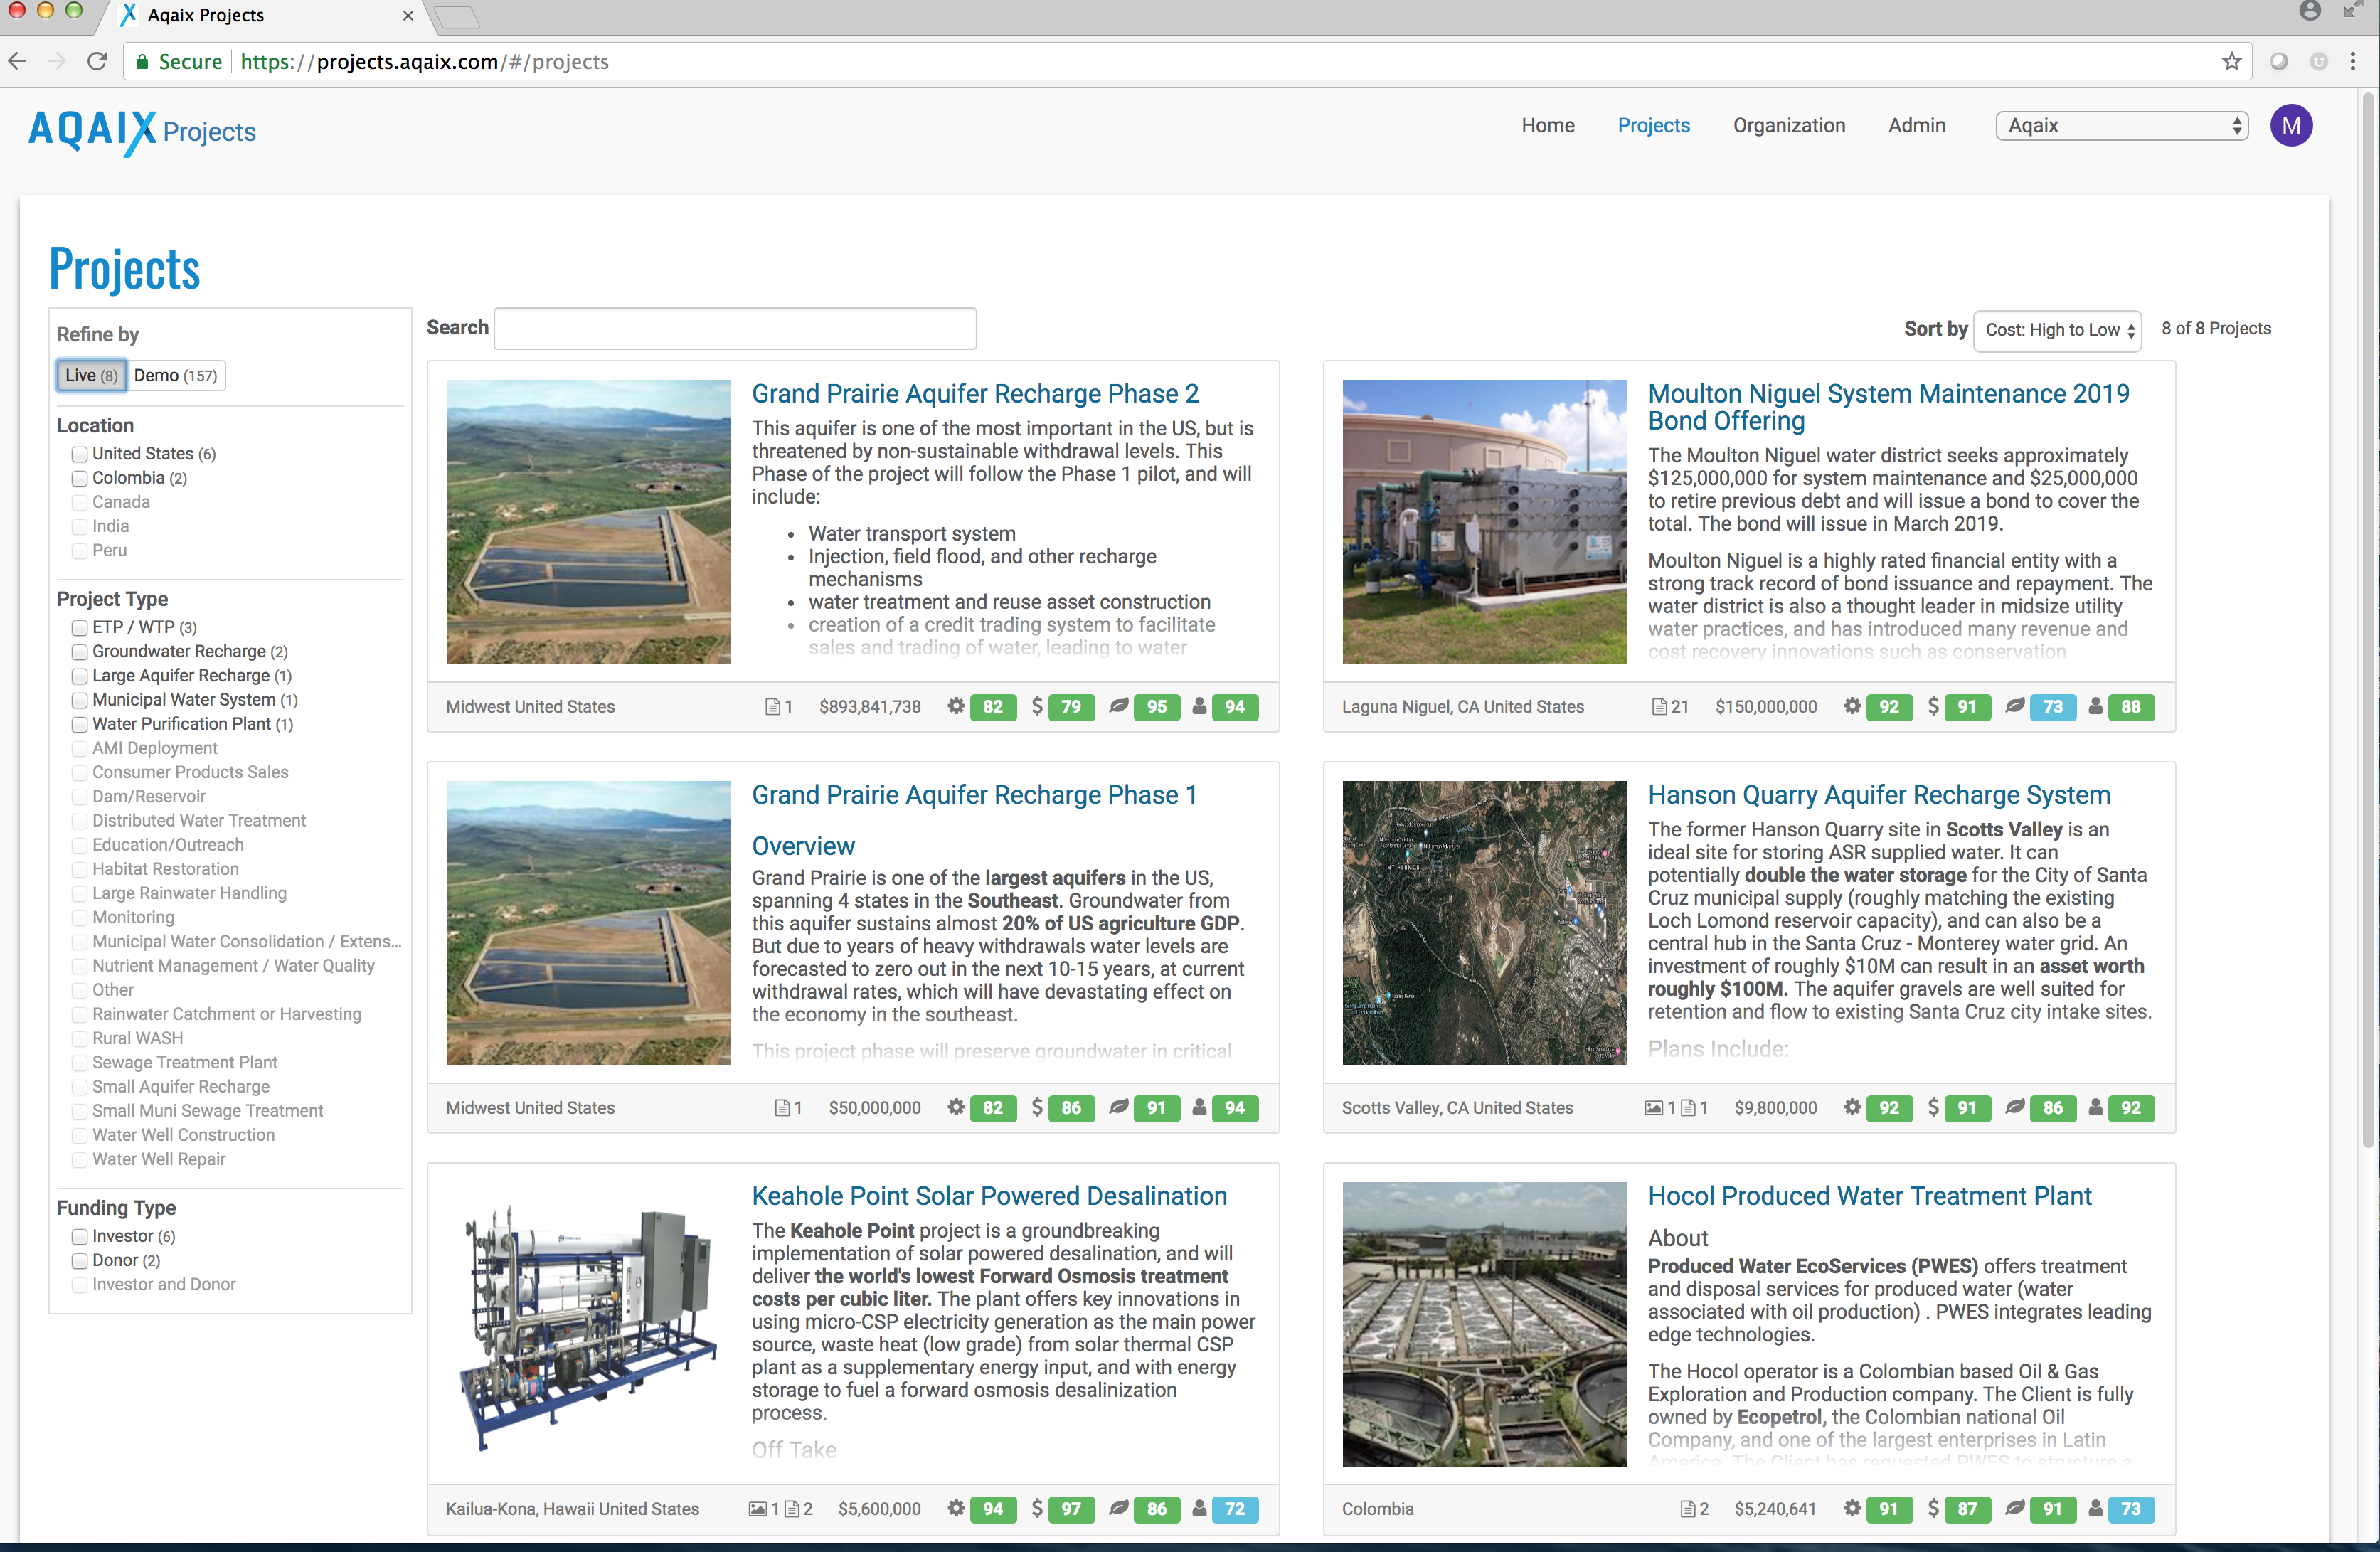Image resolution: width=2380 pixels, height=1552 pixels.
Task: Open the Aqaix organization dropdown
Action: click(x=2122, y=126)
